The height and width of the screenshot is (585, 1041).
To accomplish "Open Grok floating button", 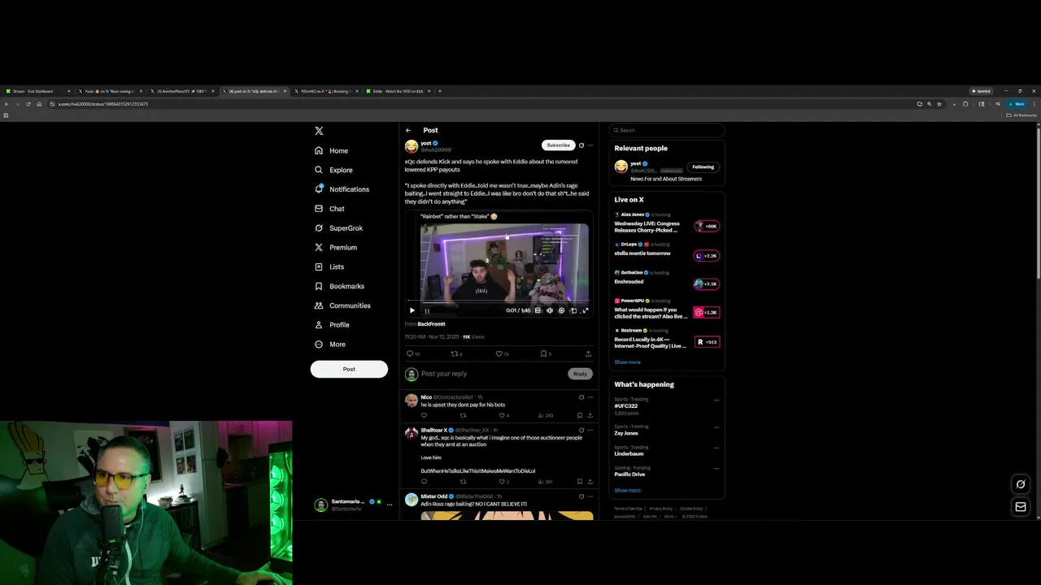I will [x=1021, y=484].
